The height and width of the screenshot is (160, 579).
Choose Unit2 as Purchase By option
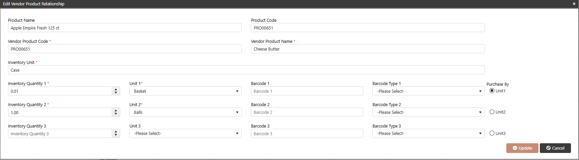pos(492,112)
